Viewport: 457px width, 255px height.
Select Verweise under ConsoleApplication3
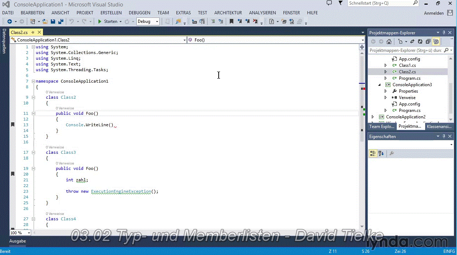(x=407, y=98)
